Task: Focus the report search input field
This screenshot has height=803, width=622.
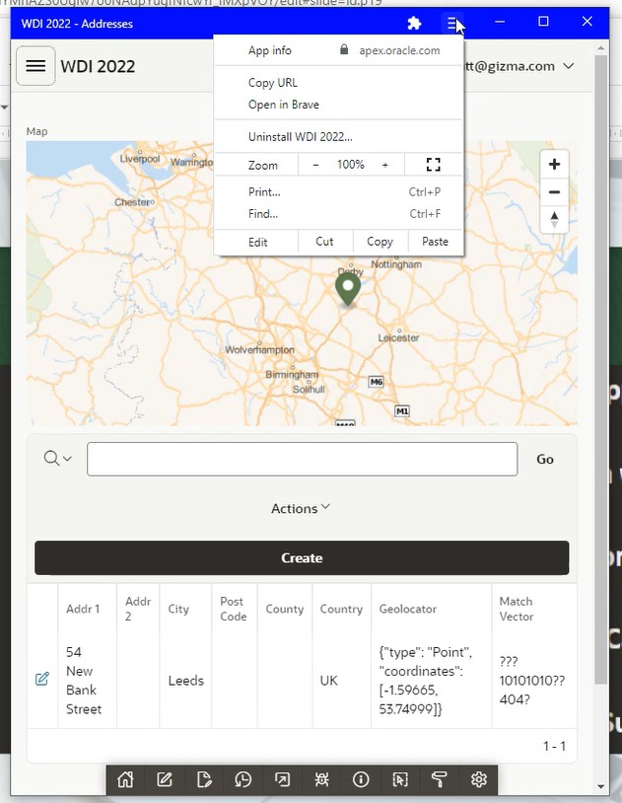Action: (302, 459)
